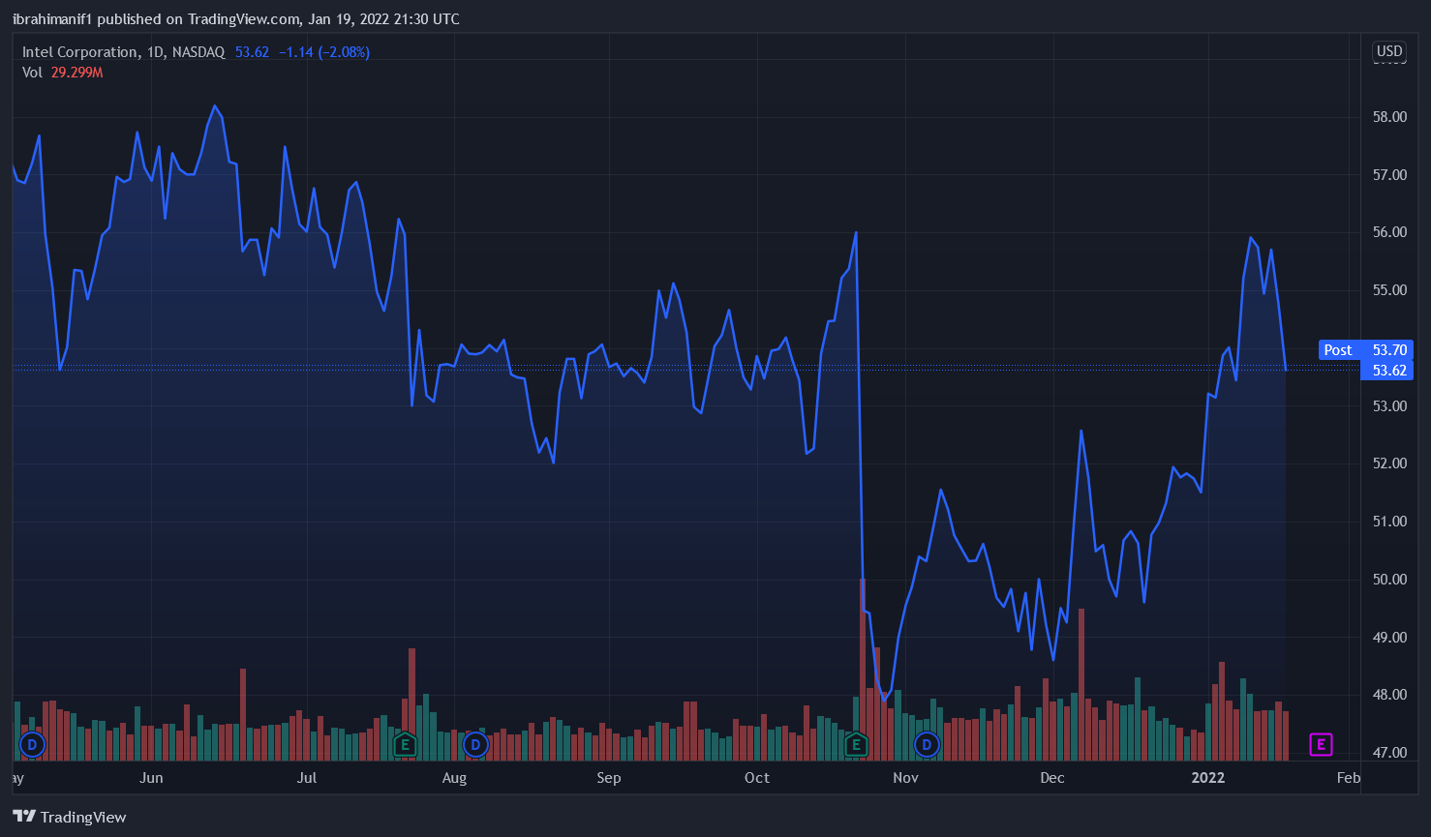Click the −1.14 (−2.08%) price change text

coord(324,52)
